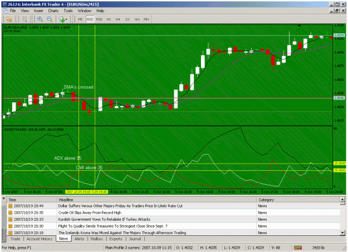Switch chart to M5 timeframe
348x252 pixels.
click(80, 19)
